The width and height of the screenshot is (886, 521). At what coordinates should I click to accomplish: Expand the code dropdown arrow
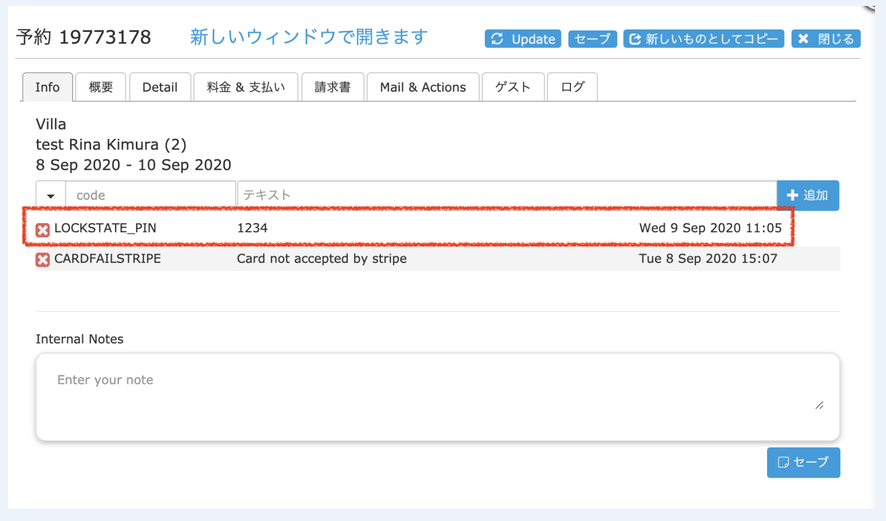point(51,195)
